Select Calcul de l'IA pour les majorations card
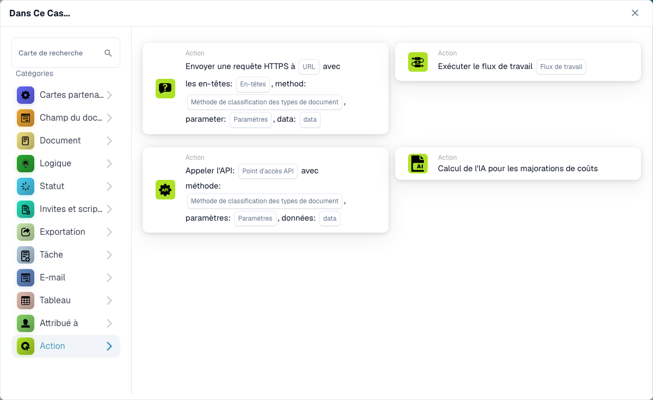653x400 pixels. click(x=518, y=164)
